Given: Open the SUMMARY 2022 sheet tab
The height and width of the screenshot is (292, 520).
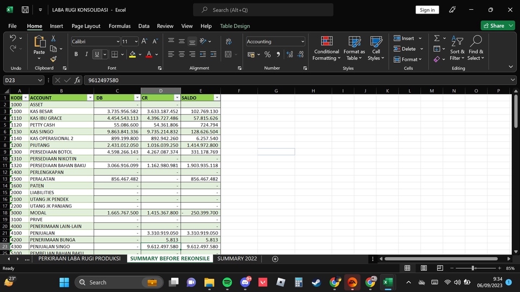Looking at the screenshot, I should coord(237,258).
